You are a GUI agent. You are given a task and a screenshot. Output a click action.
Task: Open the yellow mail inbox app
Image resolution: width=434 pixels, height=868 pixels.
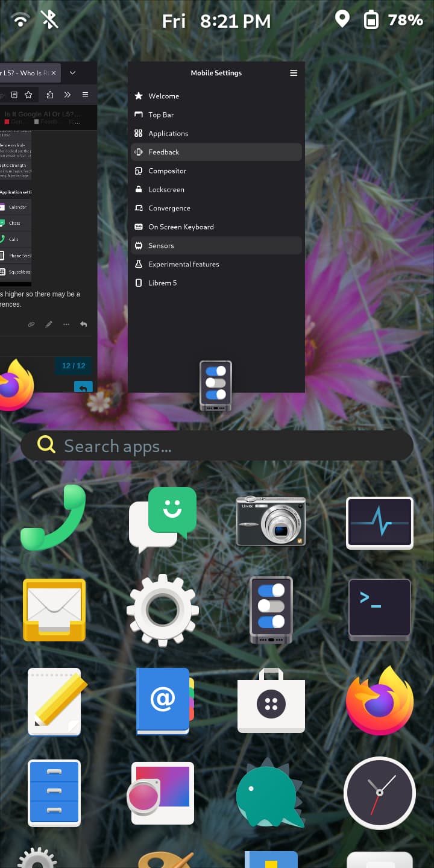pos(54,609)
